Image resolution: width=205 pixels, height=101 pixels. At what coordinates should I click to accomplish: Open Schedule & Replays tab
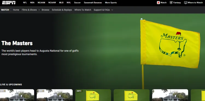tap(62, 10)
